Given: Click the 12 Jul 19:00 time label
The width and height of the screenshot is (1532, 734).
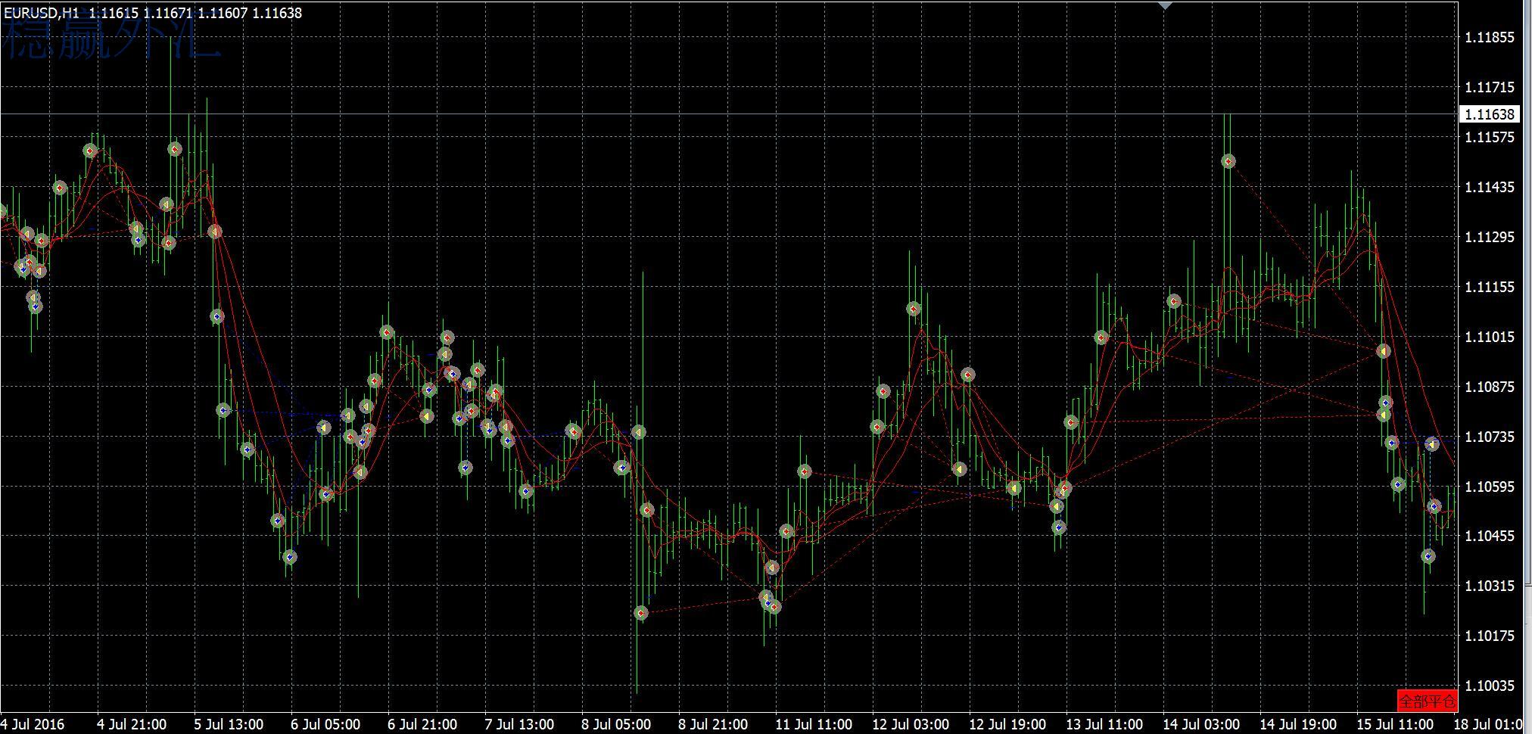Looking at the screenshot, I should coord(1007,724).
